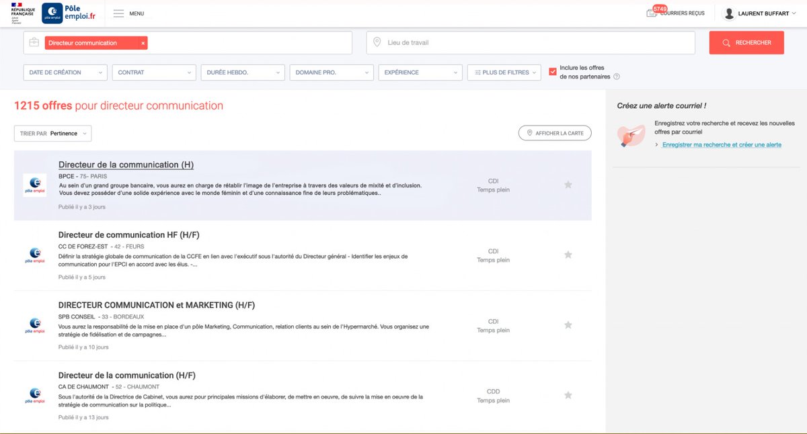The width and height of the screenshot is (807, 434).
Task: Click the République Française logo
Action: 22,13
